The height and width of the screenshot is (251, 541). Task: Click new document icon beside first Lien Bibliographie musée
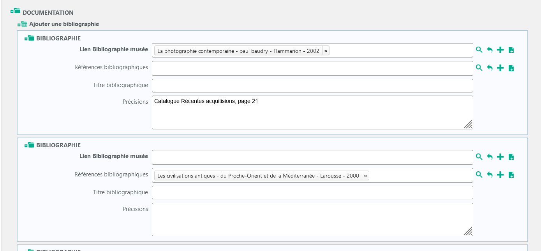[511, 50]
